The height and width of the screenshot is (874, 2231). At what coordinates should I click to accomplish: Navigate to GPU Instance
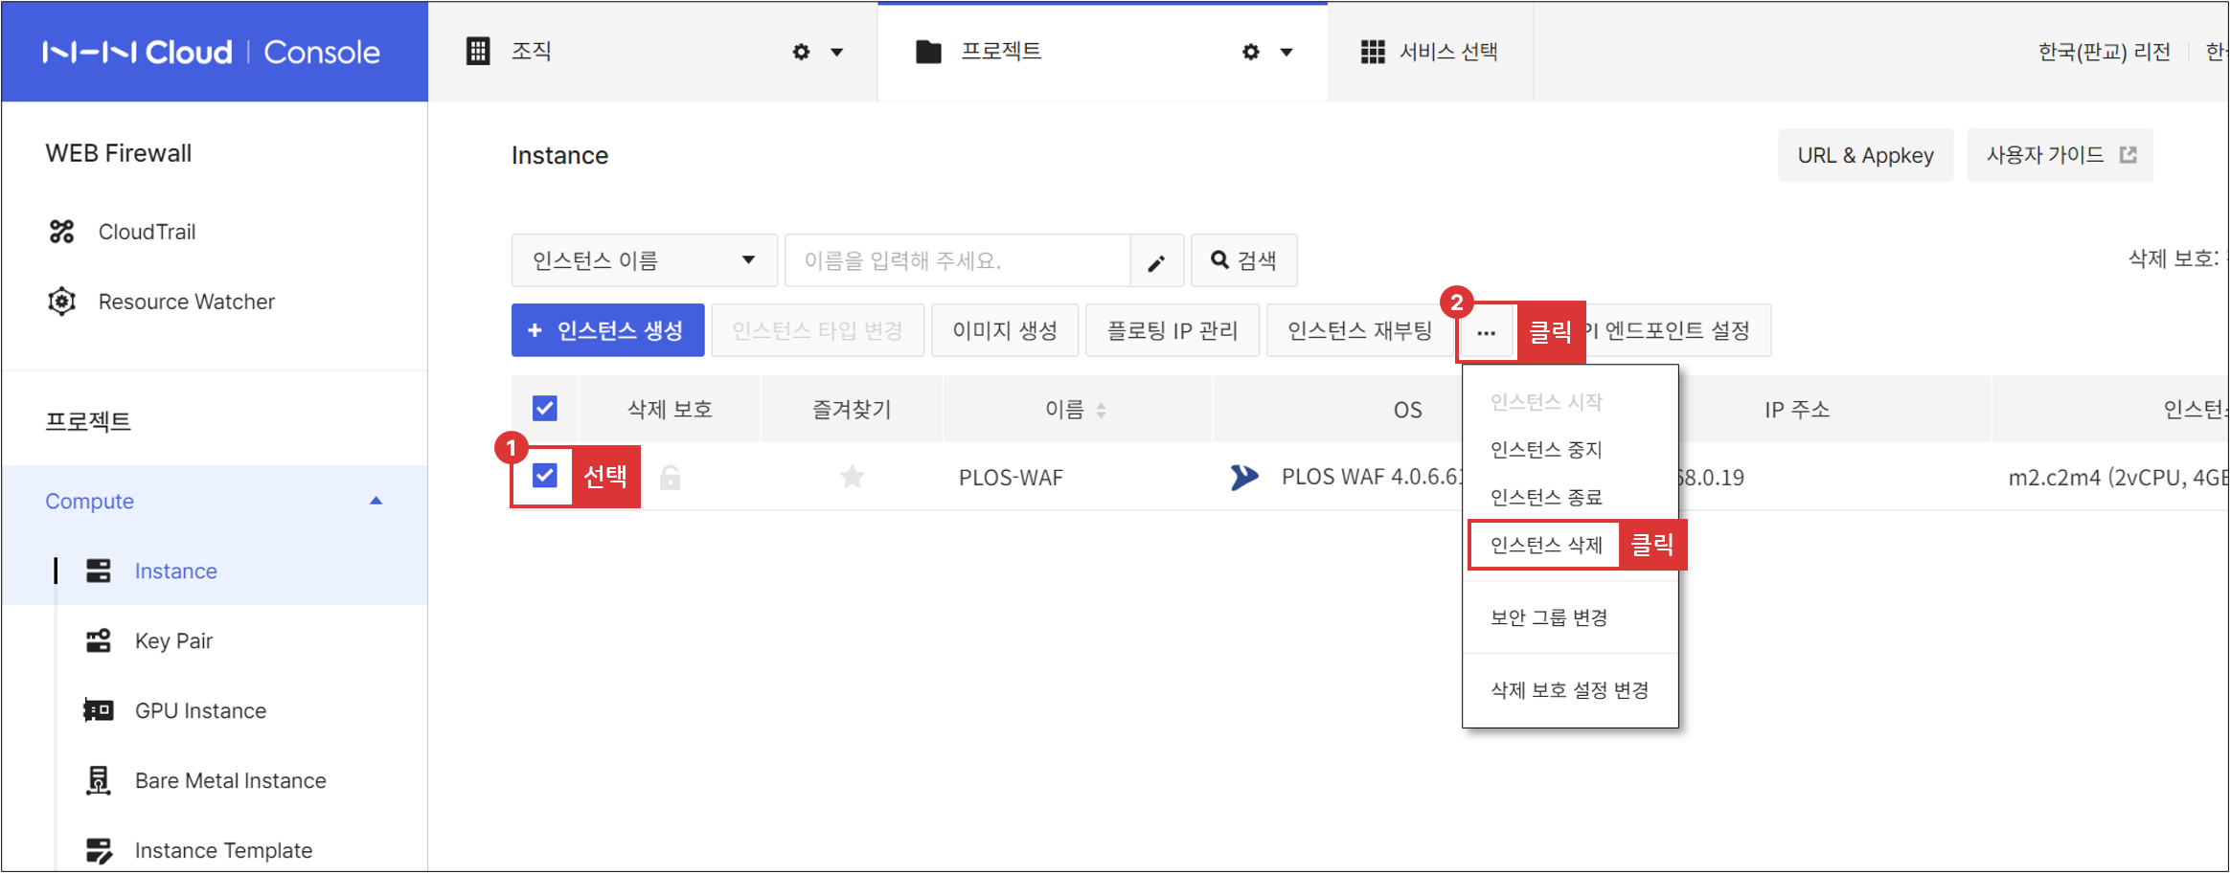pos(199,710)
